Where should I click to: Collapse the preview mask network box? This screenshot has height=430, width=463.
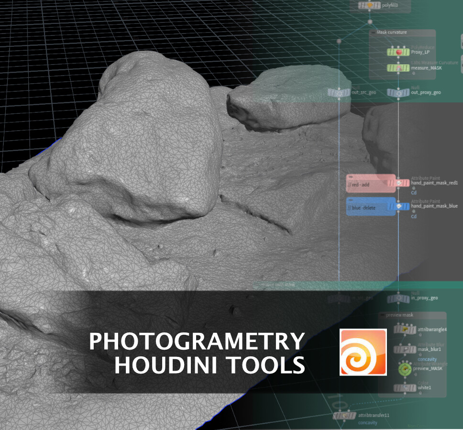click(x=383, y=315)
